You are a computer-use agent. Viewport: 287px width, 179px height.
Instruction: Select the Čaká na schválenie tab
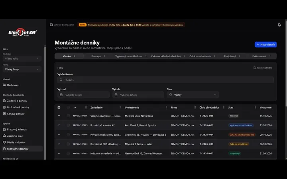[x=202, y=56]
